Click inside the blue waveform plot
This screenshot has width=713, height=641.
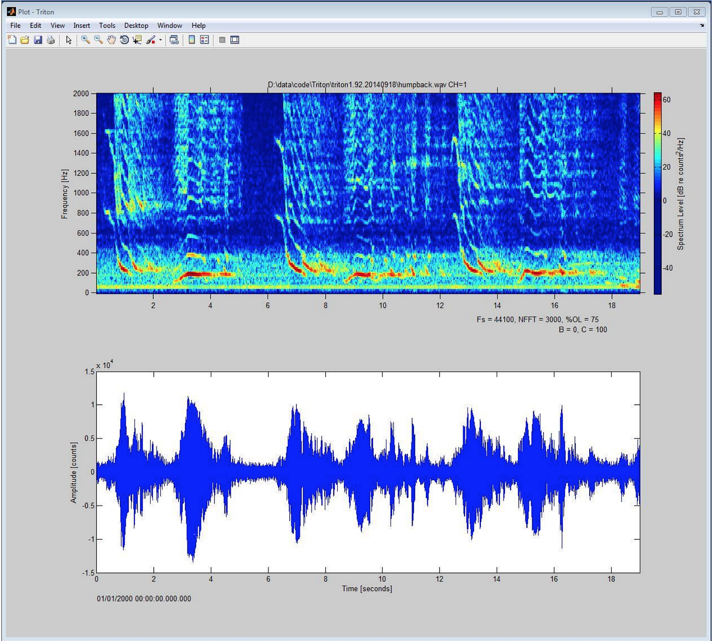368,472
